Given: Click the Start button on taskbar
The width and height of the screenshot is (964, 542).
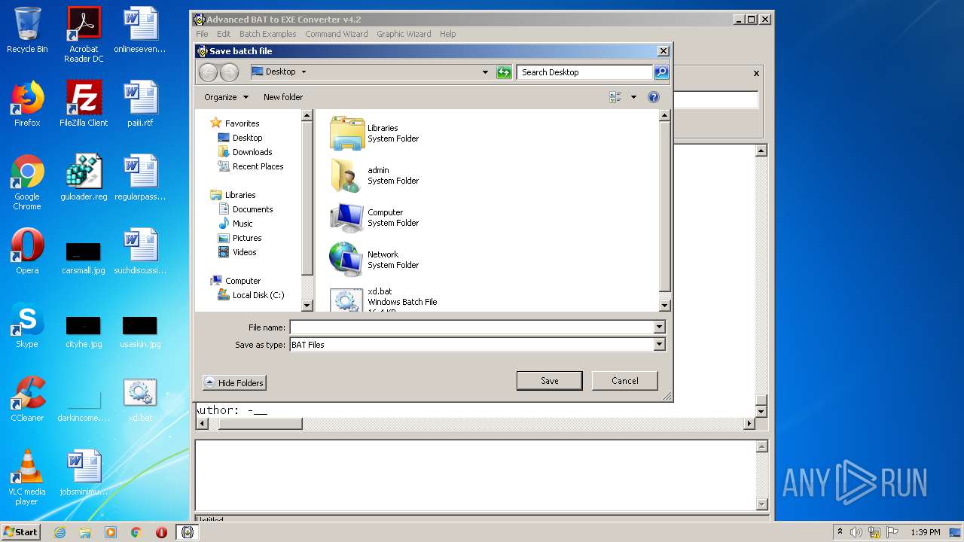Looking at the screenshot, I should [x=20, y=532].
